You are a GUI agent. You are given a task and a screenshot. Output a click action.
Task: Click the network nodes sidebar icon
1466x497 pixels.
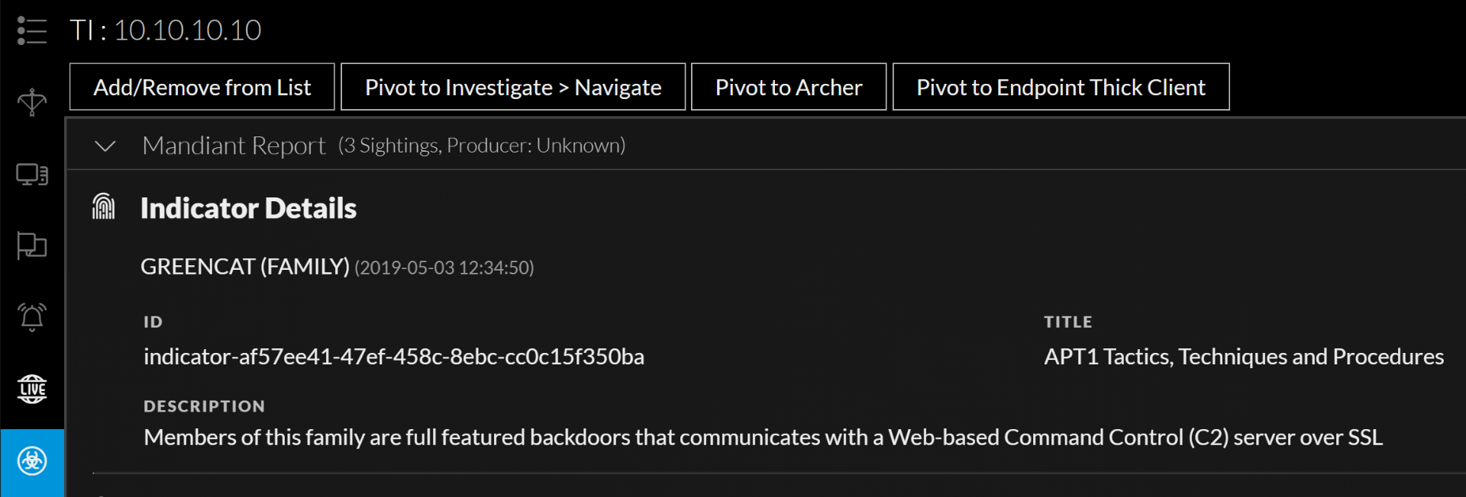click(x=32, y=102)
